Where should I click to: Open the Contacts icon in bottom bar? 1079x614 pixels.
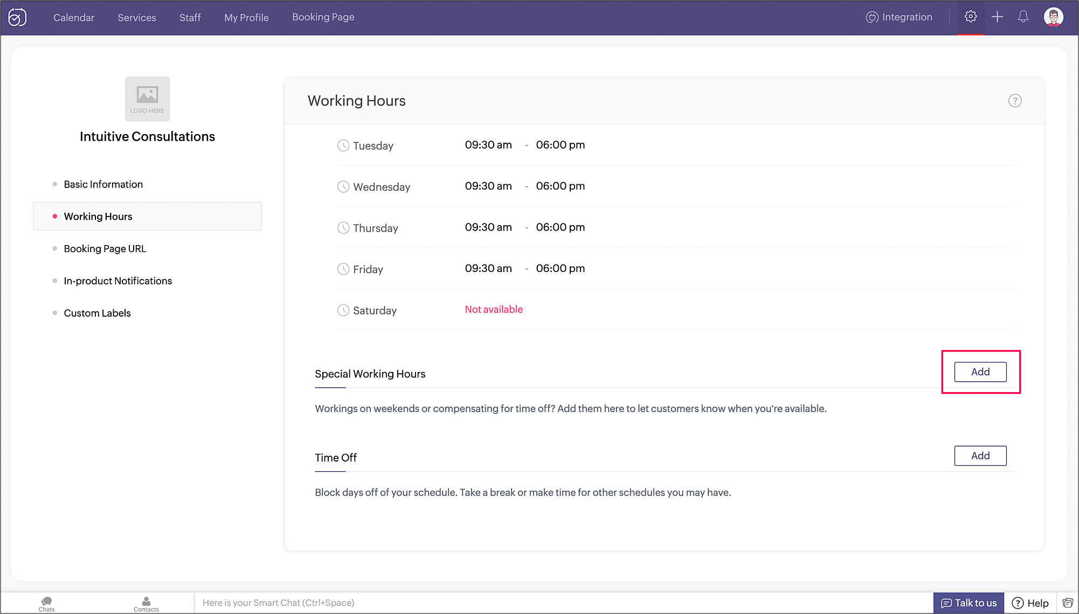146,603
